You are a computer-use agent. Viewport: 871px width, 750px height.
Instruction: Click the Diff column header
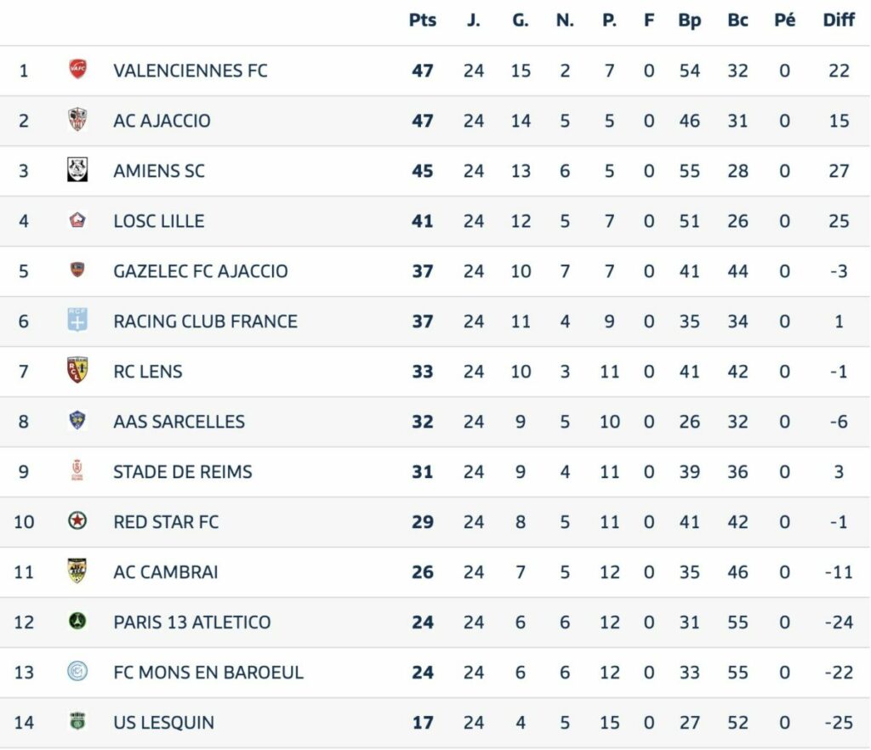coord(839,20)
